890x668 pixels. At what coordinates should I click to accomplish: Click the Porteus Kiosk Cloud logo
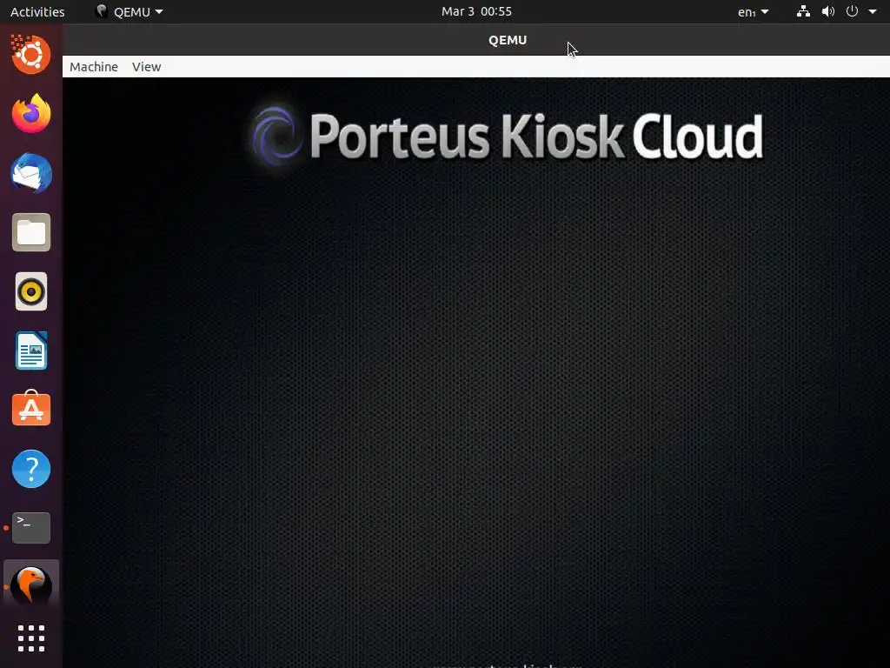coord(508,137)
